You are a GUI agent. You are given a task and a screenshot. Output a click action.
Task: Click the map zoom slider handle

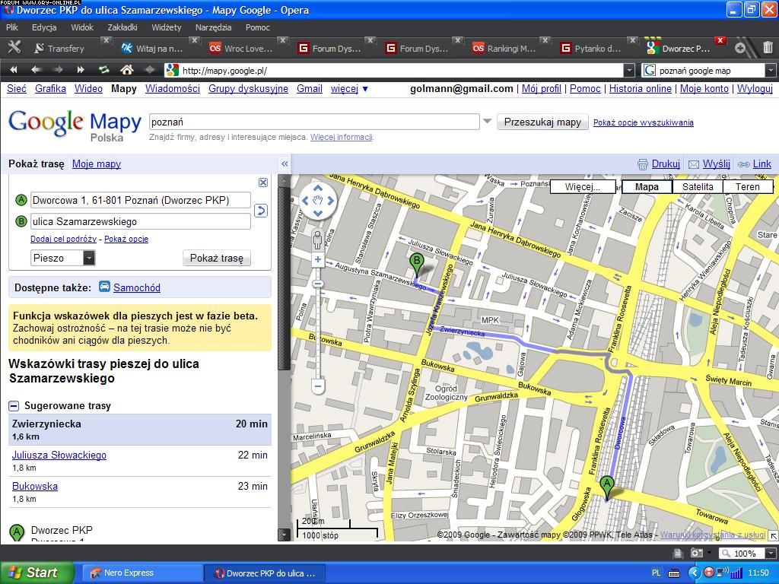[x=318, y=284]
